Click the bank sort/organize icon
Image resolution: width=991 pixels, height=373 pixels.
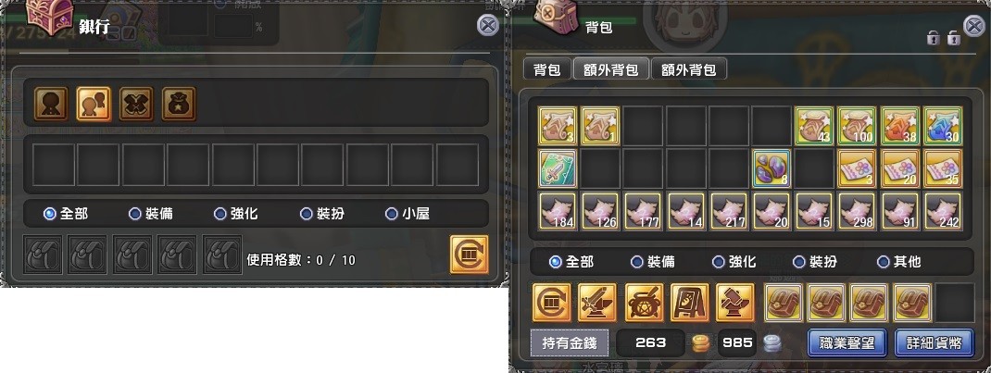469,255
